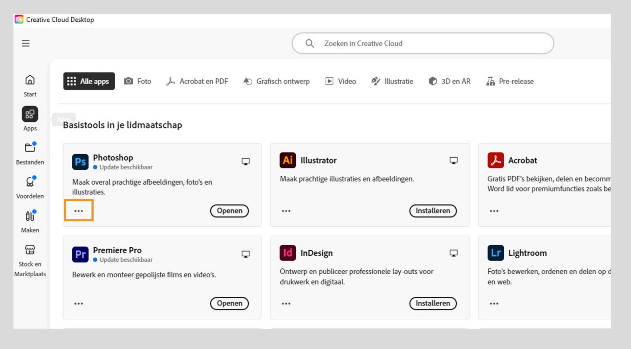Screen dimensions: 631x349
Task: Open Voordelen in the sidebar
Action: pyautogui.click(x=30, y=187)
